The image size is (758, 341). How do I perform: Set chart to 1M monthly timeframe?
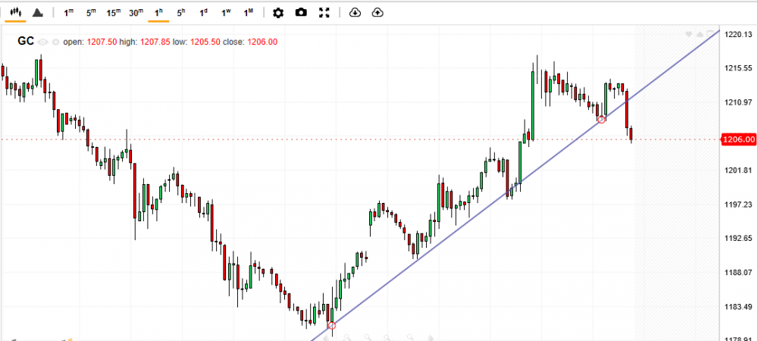click(249, 13)
